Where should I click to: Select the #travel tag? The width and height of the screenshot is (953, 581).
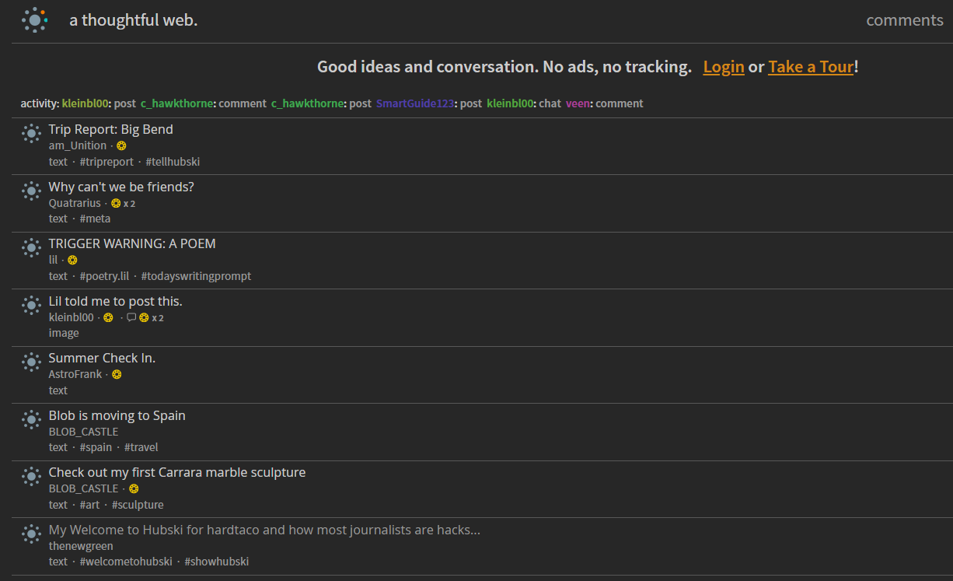141,447
